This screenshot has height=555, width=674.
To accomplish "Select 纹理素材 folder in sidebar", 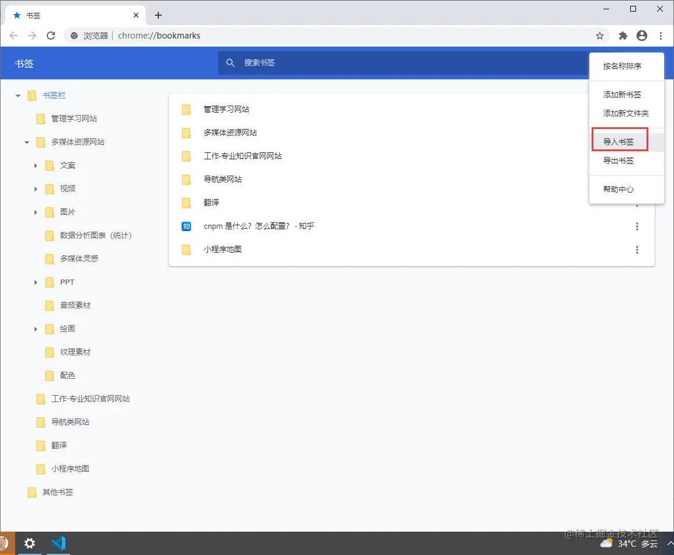I will [x=75, y=352].
